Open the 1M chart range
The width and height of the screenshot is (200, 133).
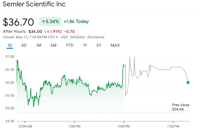(39, 45)
